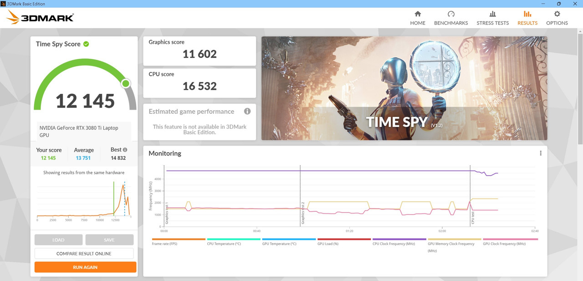
Task: Click the CPU score value 16 532
Action: 199,86
